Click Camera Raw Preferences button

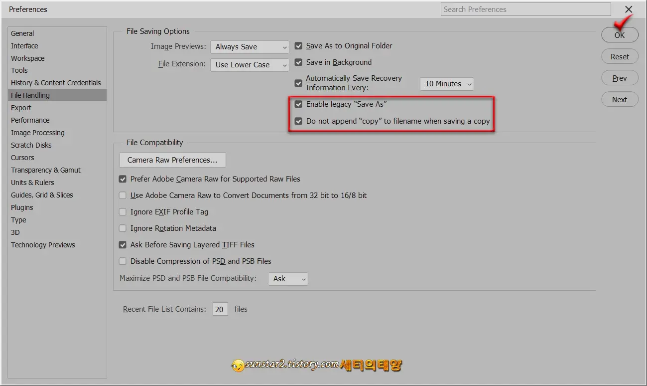pos(172,160)
